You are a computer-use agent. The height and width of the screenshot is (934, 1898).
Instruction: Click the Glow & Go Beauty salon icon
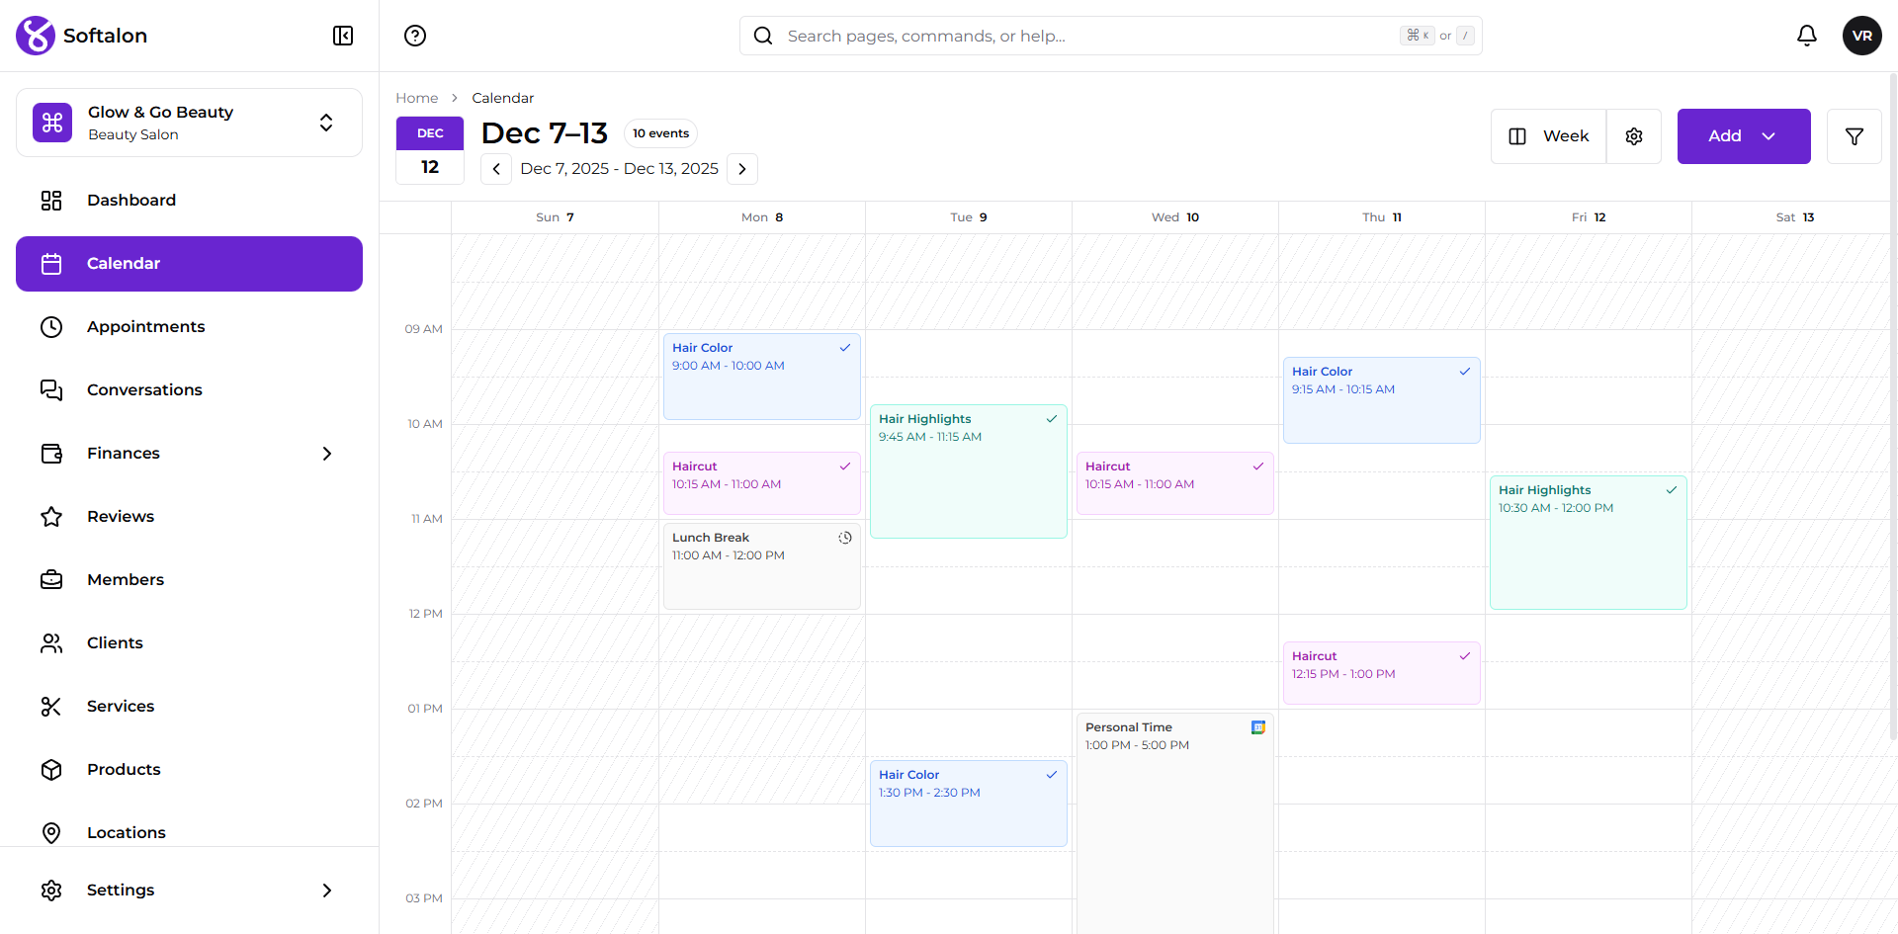[x=52, y=123]
